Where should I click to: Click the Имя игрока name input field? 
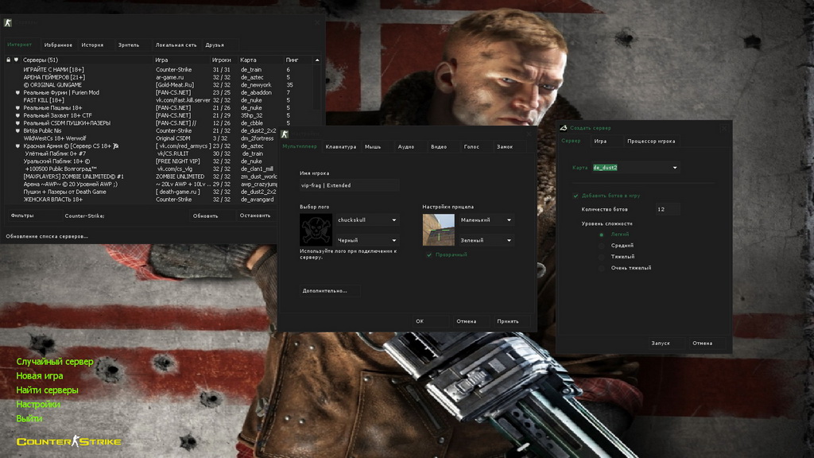pyautogui.click(x=349, y=185)
